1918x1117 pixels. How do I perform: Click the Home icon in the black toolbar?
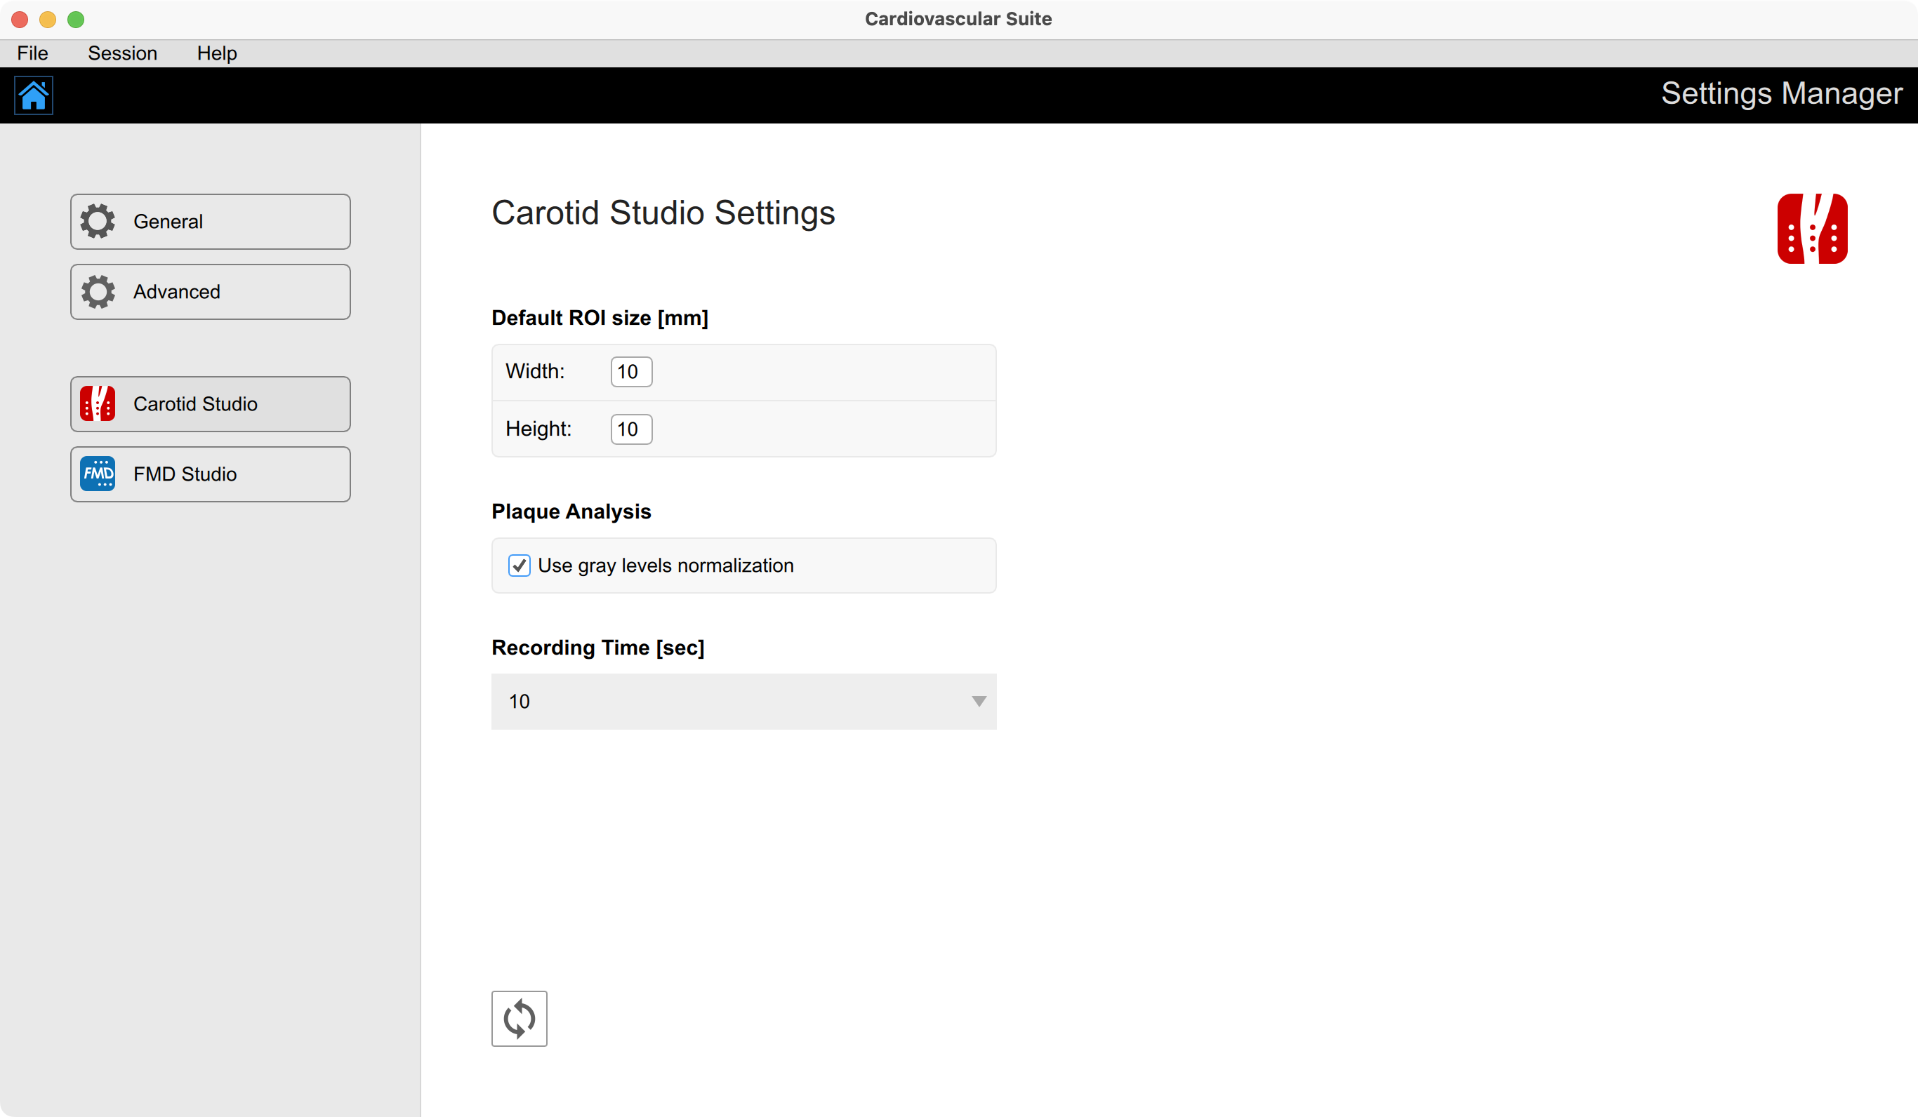click(x=34, y=95)
